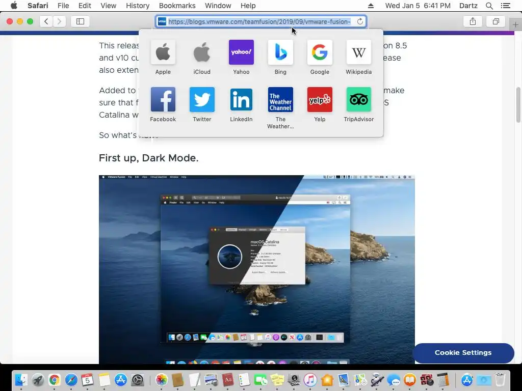Viewport: 522px width, 391px height.
Task: Open the Window menu
Action: pyautogui.click(x=218, y=6)
